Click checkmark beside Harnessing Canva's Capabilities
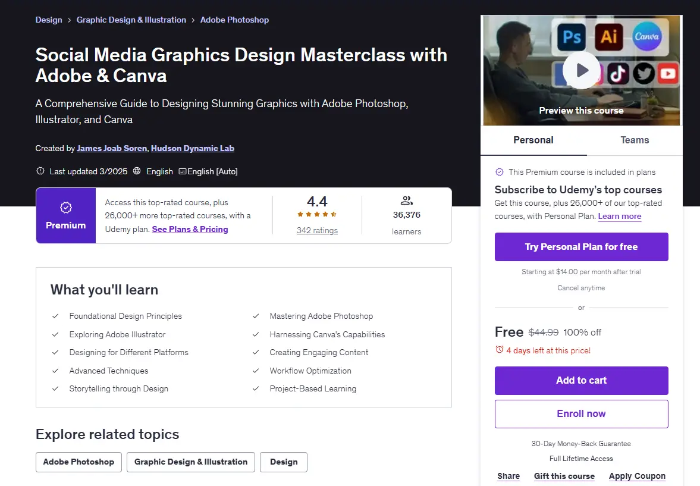Viewport: 700px width, 486px height. click(256, 334)
